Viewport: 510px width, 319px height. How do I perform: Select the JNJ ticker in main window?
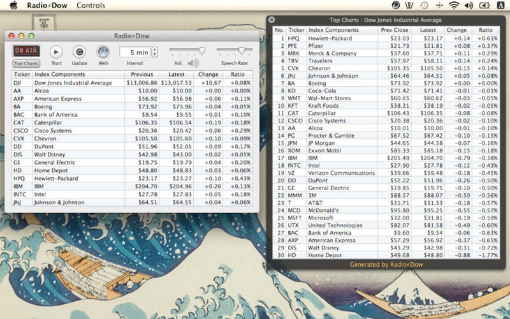click(x=17, y=202)
